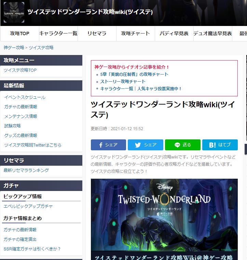247x260 pixels.
Task: Open イベントスケジュール sidebar link
Action: point(25,97)
